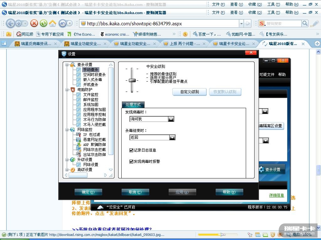Open the address bar history dropdown
Screen dimensions: 321x240
click(241, 23)
